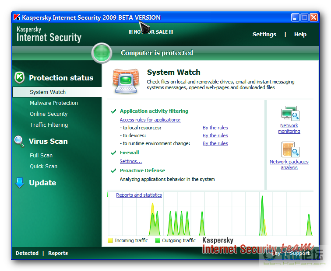The width and height of the screenshot is (331, 271).
Task: Click the Update blue arrow icon
Action: (x=20, y=183)
